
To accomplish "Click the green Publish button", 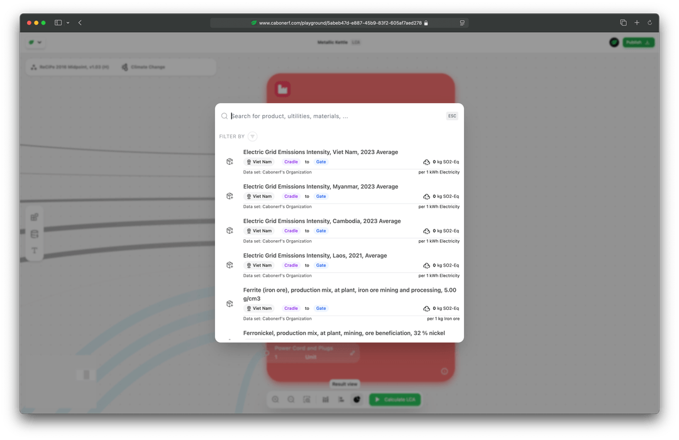I will coord(638,42).
